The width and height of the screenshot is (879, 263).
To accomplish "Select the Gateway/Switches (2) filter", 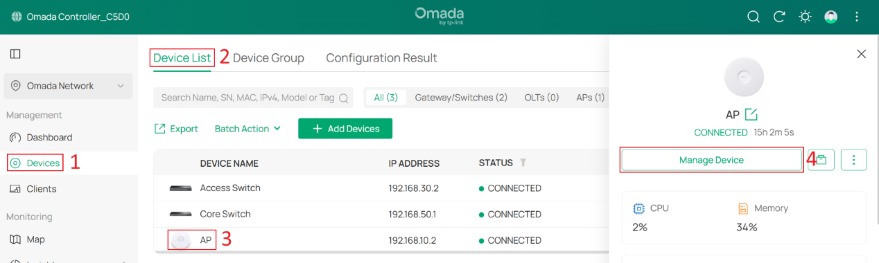I will click(x=461, y=98).
